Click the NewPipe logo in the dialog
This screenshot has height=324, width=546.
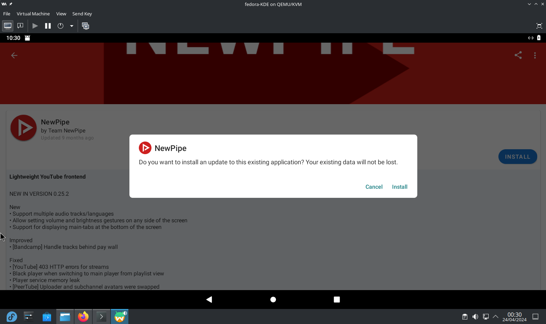click(145, 148)
